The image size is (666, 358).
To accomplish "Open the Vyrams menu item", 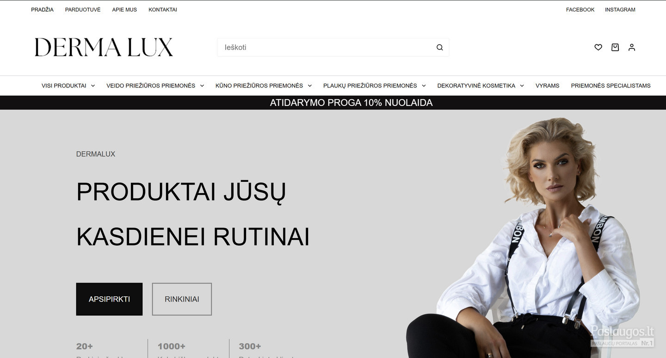I will (x=547, y=86).
